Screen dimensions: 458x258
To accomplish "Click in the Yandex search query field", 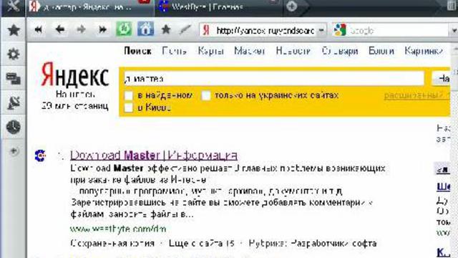I will pos(274,78).
